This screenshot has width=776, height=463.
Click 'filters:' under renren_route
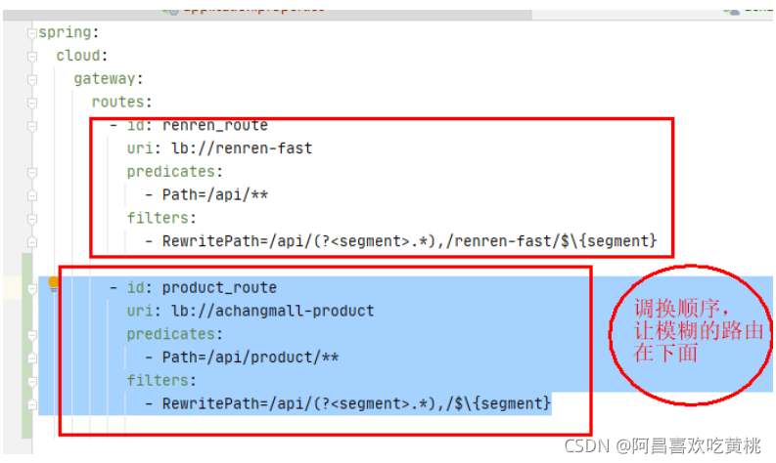pos(161,218)
